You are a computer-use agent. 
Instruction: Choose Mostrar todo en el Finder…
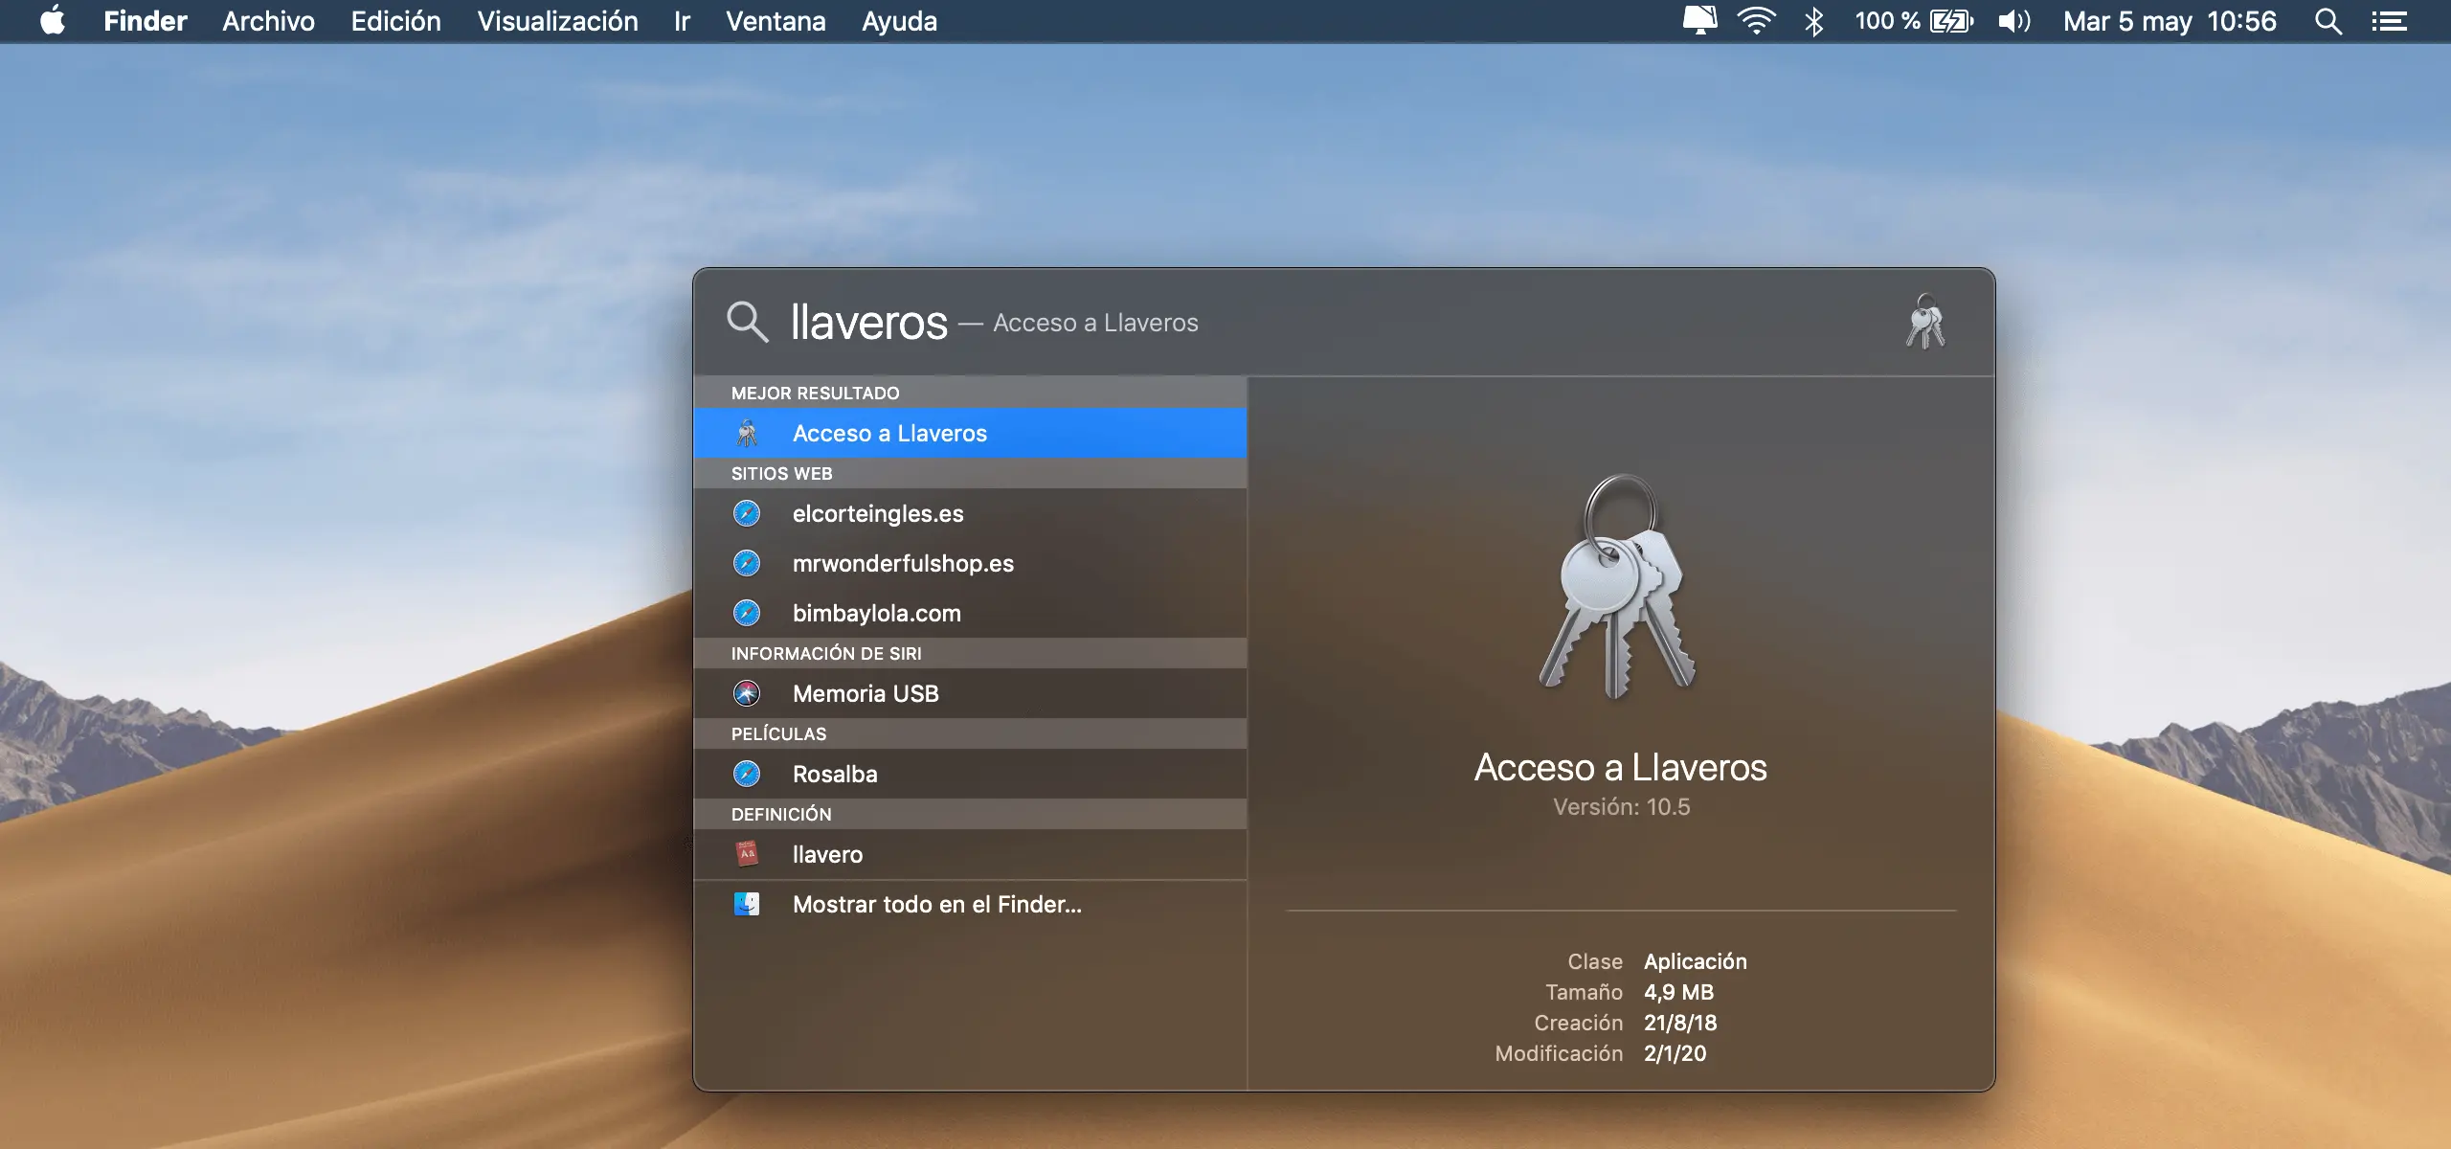tap(970, 904)
